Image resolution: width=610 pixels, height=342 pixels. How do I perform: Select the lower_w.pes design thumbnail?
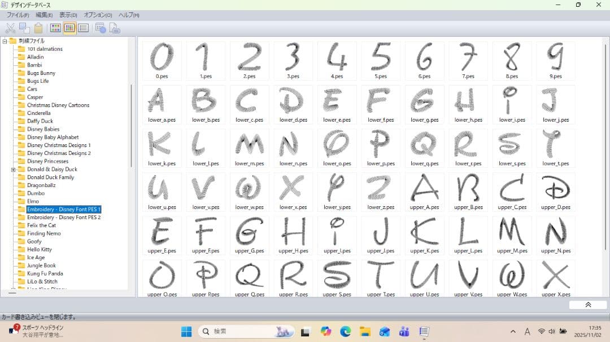pyautogui.click(x=249, y=191)
